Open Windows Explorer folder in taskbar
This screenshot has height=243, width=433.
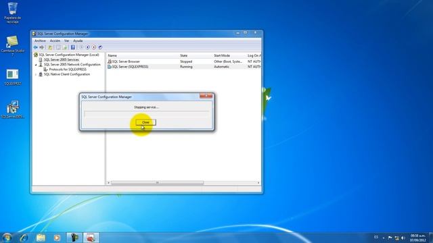[41, 238]
